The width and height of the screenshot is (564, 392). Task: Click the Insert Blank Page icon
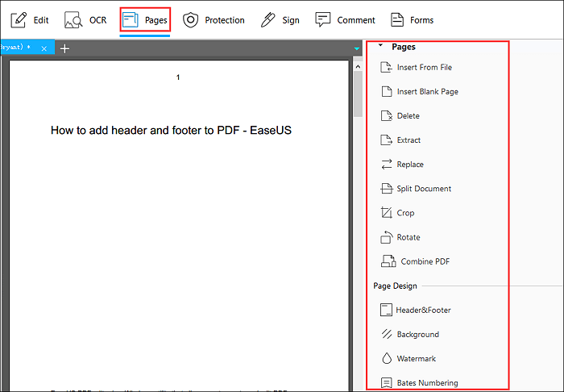pyautogui.click(x=387, y=91)
